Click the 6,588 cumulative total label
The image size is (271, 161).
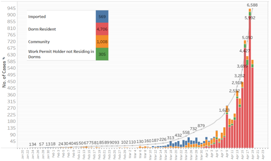point(252,5)
